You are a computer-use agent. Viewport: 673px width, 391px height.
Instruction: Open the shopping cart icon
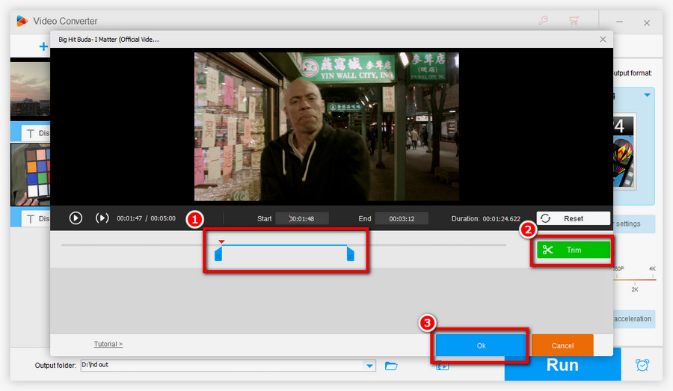coord(574,20)
